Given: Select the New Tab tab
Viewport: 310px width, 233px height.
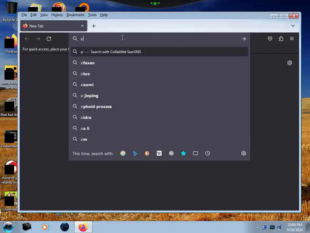Looking at the screenshot, I should tap(54, 26).
